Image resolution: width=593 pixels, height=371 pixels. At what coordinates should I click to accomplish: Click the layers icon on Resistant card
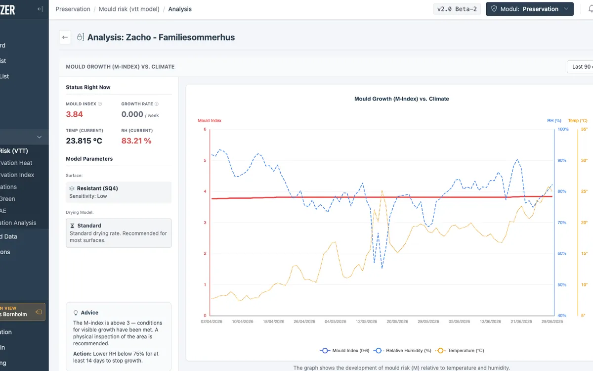[72, 188]
